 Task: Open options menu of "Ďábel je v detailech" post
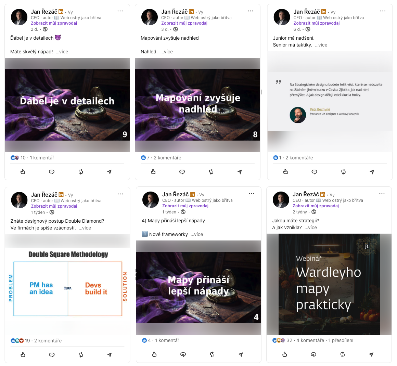click(120, 11)
